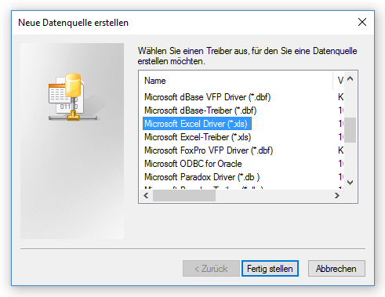The image size is (385, 297).
Task: Click the Abbrechen button
Action: click(x=336, y=268)
